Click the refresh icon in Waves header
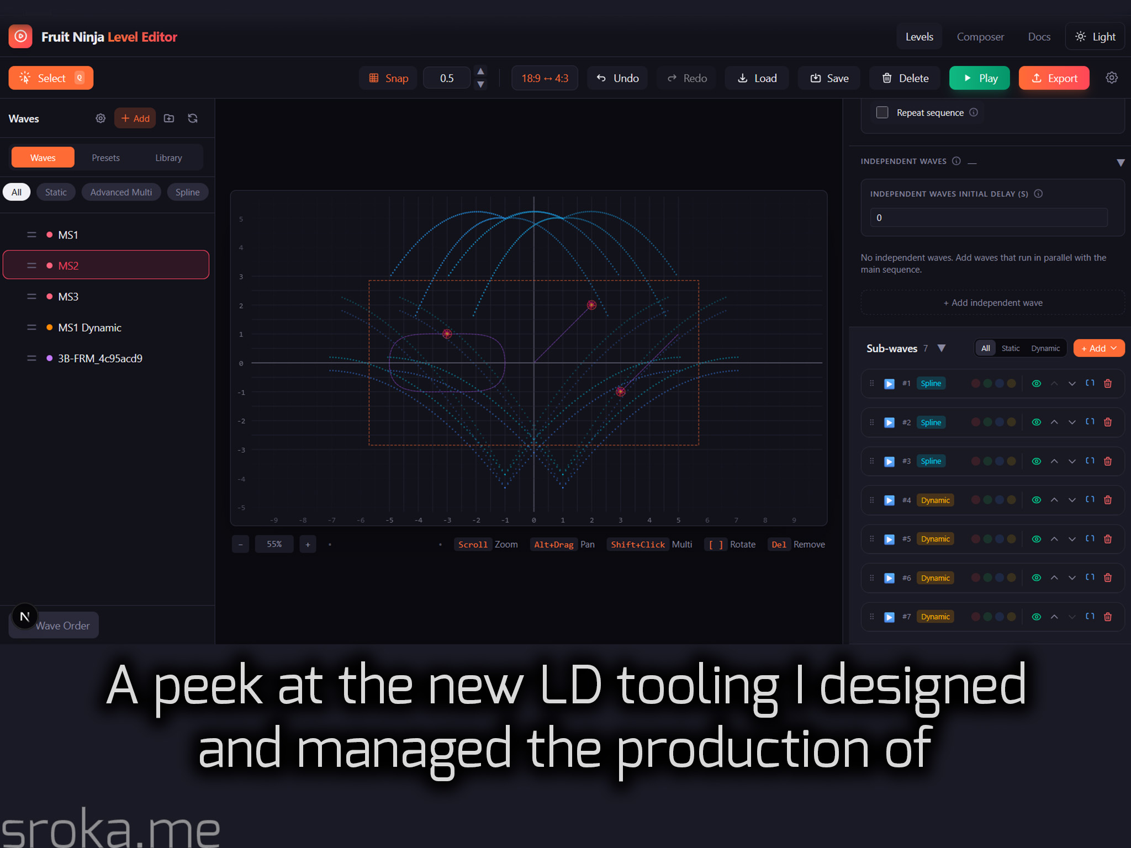The width and height of the screenshot is (1131, 848). [193, 118]
